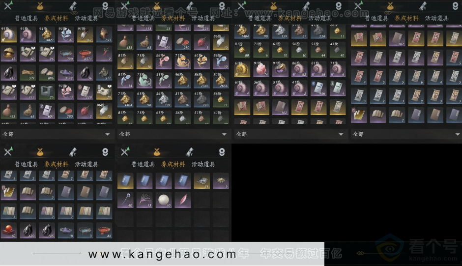Viewport: 462px width, 266px height.
Task: Click the 41阶 grey nugget with count 40
Action: (337, 50)
